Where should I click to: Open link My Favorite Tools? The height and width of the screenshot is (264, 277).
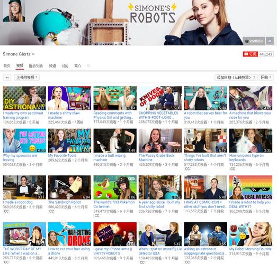(x=62, y=156)
